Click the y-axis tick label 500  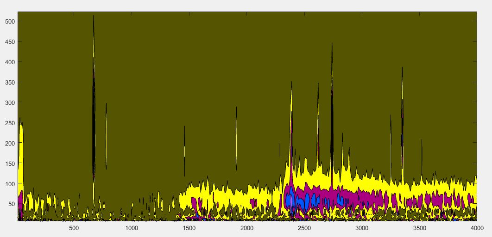(x=10, y=21)
